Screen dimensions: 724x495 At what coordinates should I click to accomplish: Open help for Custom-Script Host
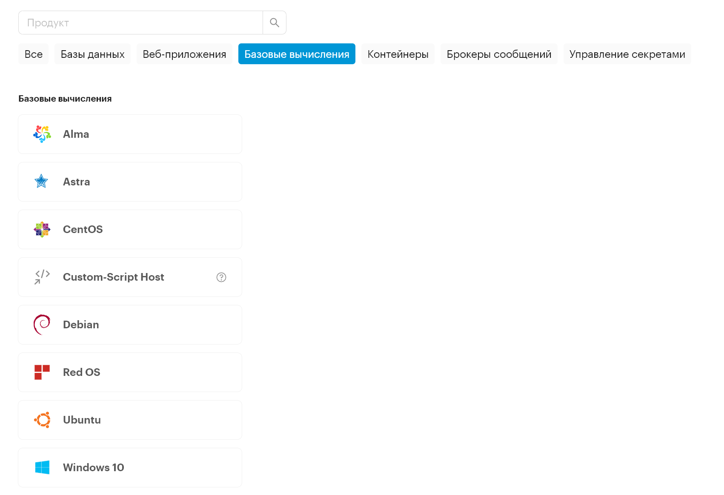tap(221, 277)
